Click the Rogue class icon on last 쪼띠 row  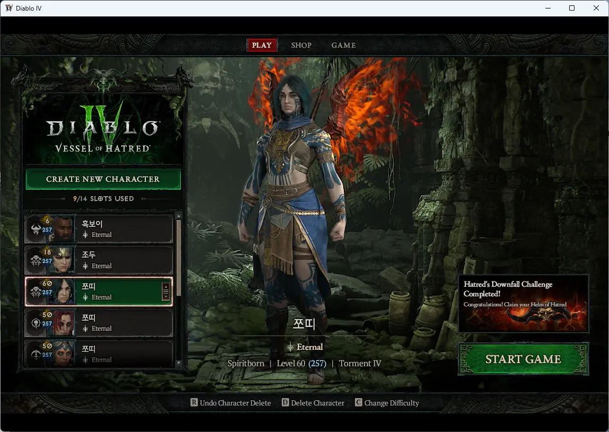tap(36, 354)
